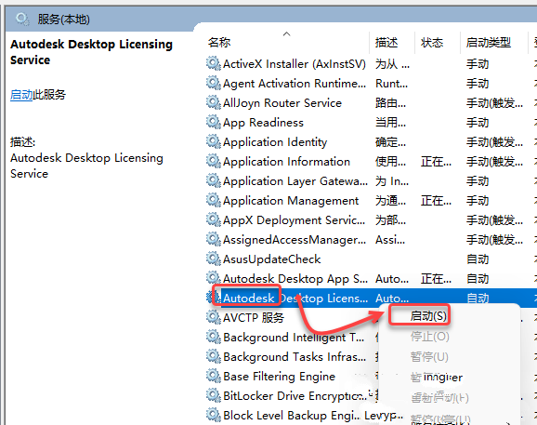Click gear icon of BitLocker Drive Encryption
537x425 pixels.
(213, 396)
